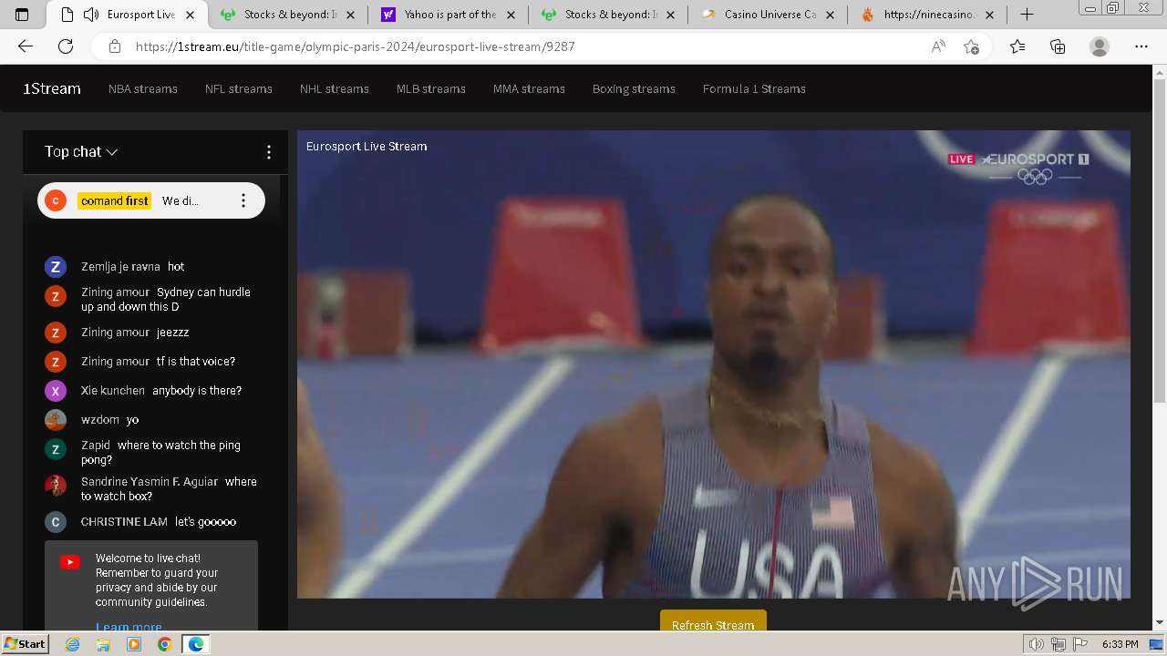Open browser Collections
The height and width of the screenshot is (656, 1167).
click(x=1058, y=46)
